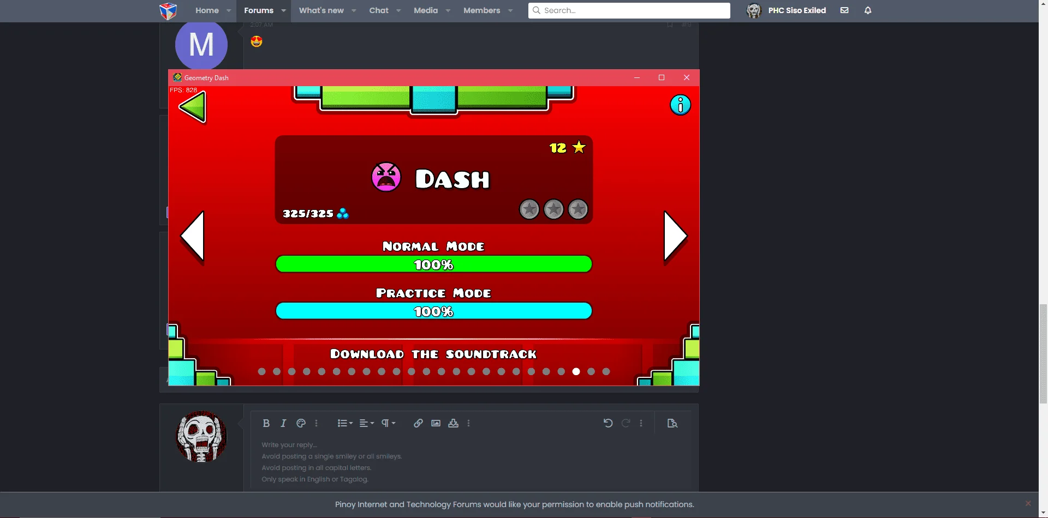Click the second secret coin on Dash
This screenshot has height=518, width=1048.
point(553,209)
